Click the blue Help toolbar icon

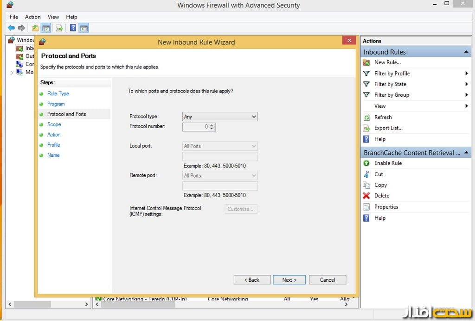(x=73, y=28)
